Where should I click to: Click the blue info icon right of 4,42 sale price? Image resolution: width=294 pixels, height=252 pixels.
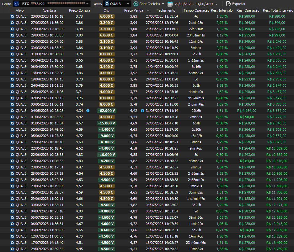142,111
